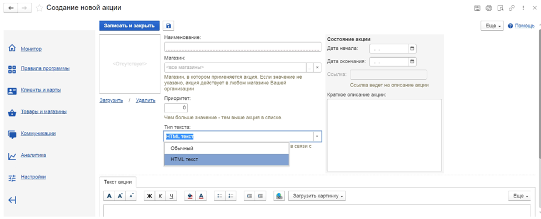This screenshot has height=219, width=541.
Task: Click the image placeholder Отсутствует
Action: 130,64
